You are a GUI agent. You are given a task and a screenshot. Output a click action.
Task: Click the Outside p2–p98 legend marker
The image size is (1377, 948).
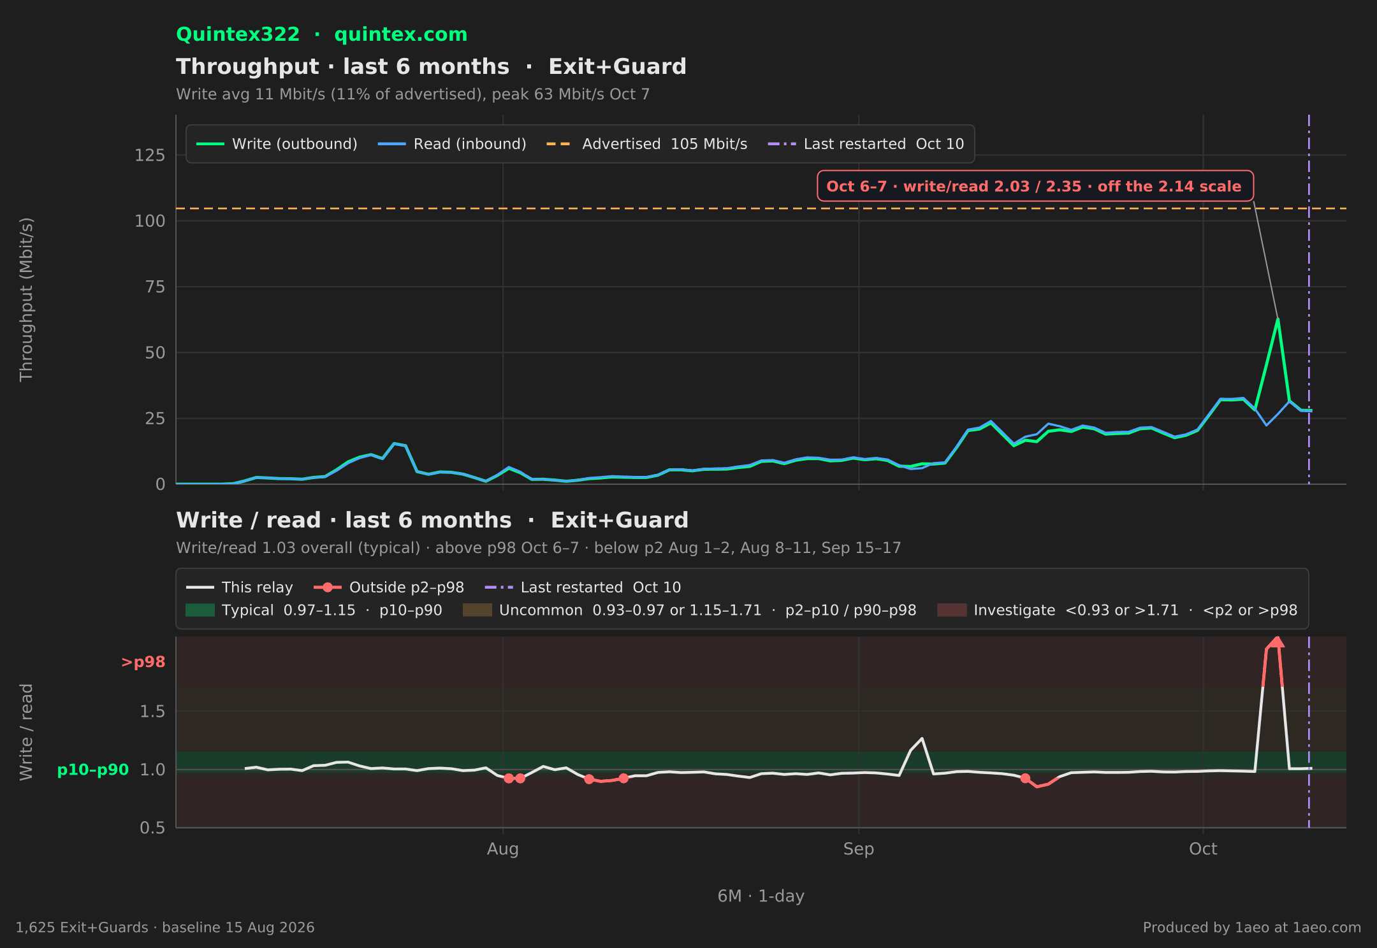coord(328,587)
